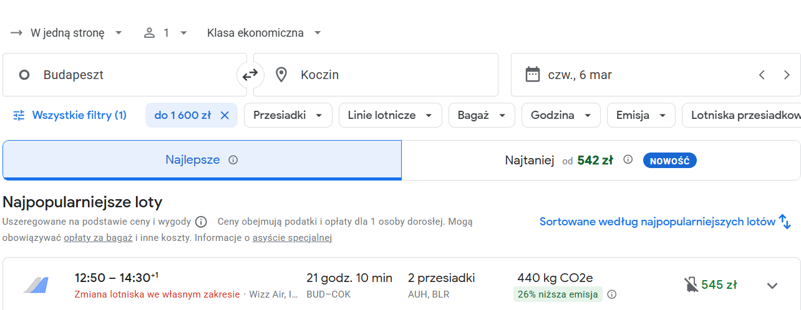Open the 'opłaty za bagaż' link

[98, 238]
